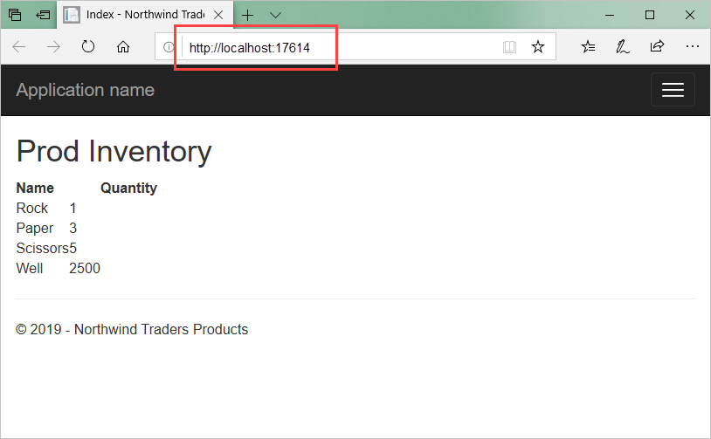This screenshot has height=439, width=711.
Task: Open Settings and more ellipsis menu
Action: pyautogui.click(x=693, y=46)
